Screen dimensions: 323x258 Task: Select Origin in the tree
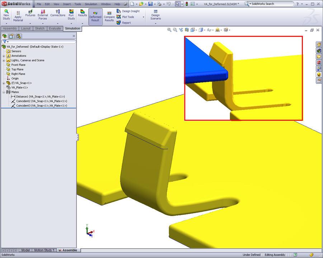pos(13,78)
